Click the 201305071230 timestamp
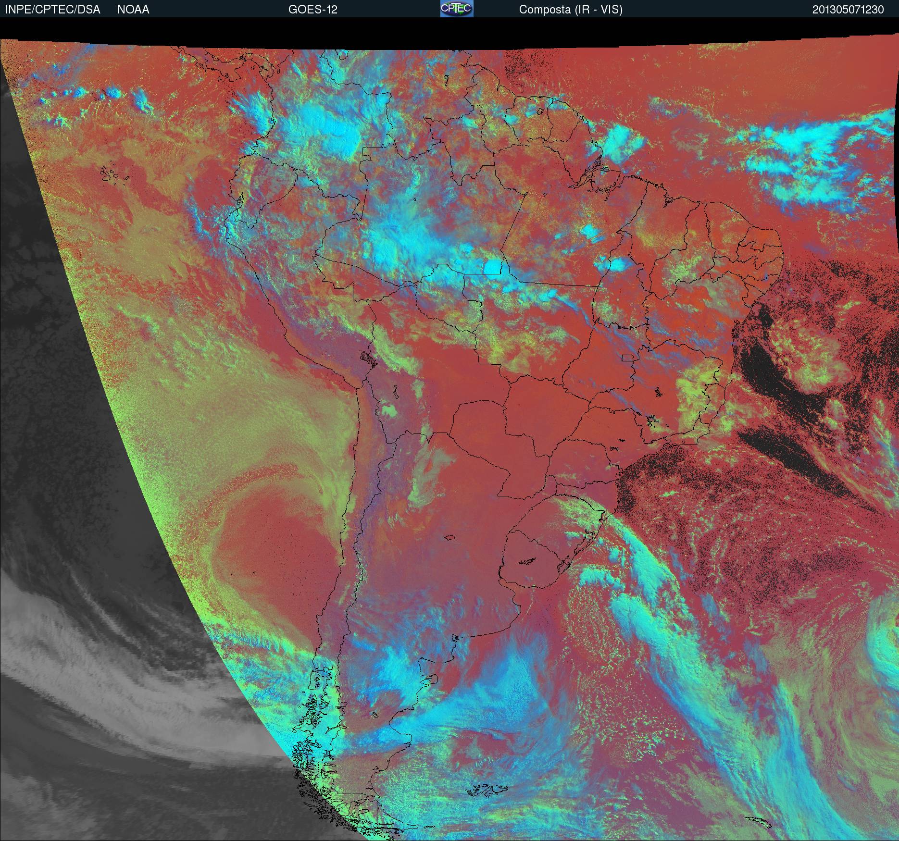The image size is (899, 841). [848, 10]
